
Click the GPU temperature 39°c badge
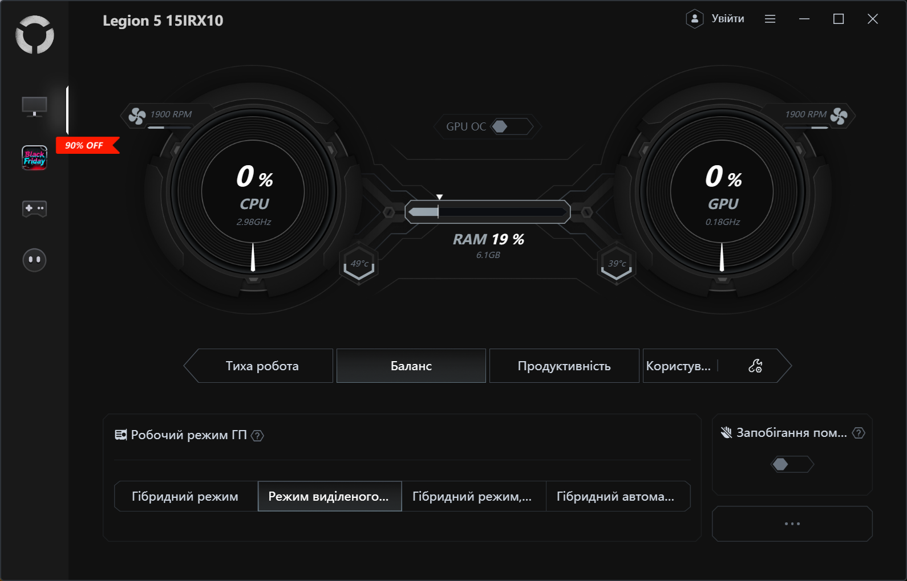(x=617, y=265)
